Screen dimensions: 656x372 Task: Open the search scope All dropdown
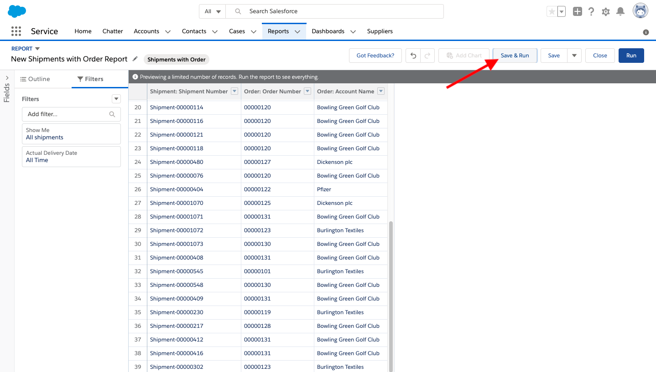(212, 11)
